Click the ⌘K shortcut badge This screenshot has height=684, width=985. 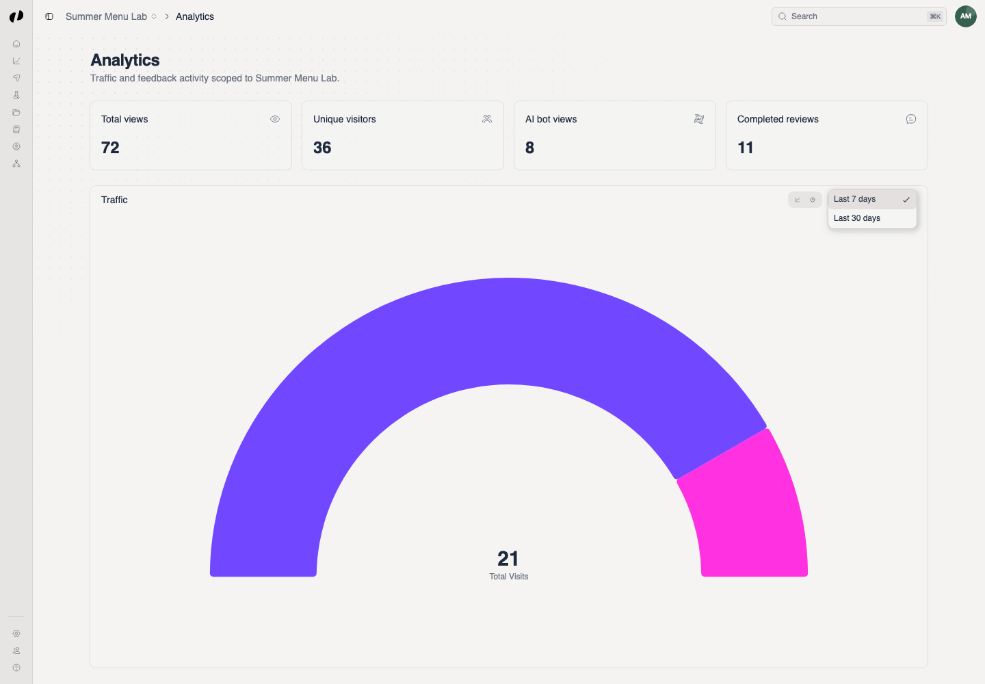(x=935, y=16)
